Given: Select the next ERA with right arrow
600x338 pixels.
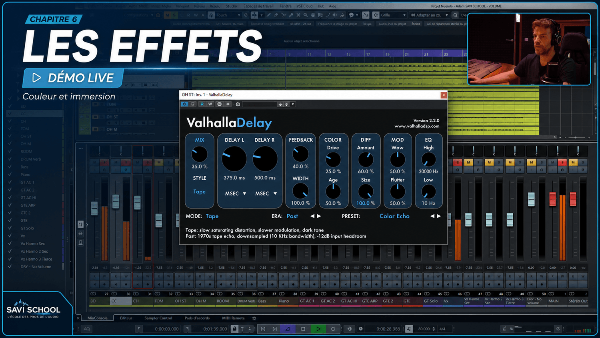Looking at the screenshot, I should tap(319, 216).
